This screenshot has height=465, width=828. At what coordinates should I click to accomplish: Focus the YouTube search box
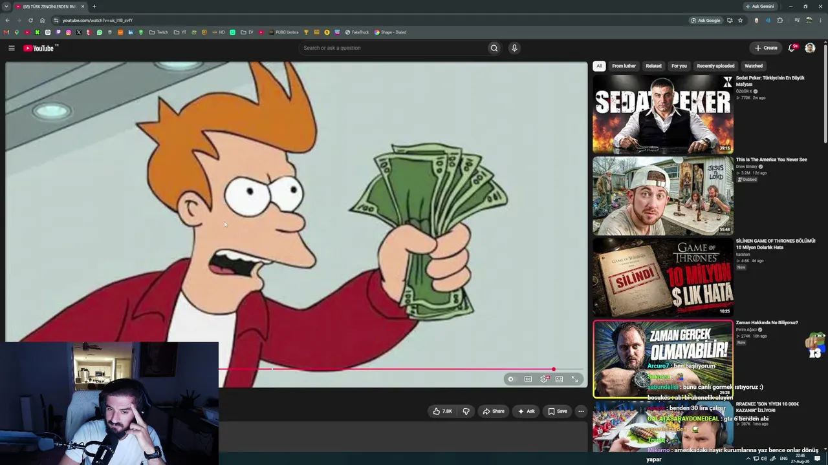[394, 48]
